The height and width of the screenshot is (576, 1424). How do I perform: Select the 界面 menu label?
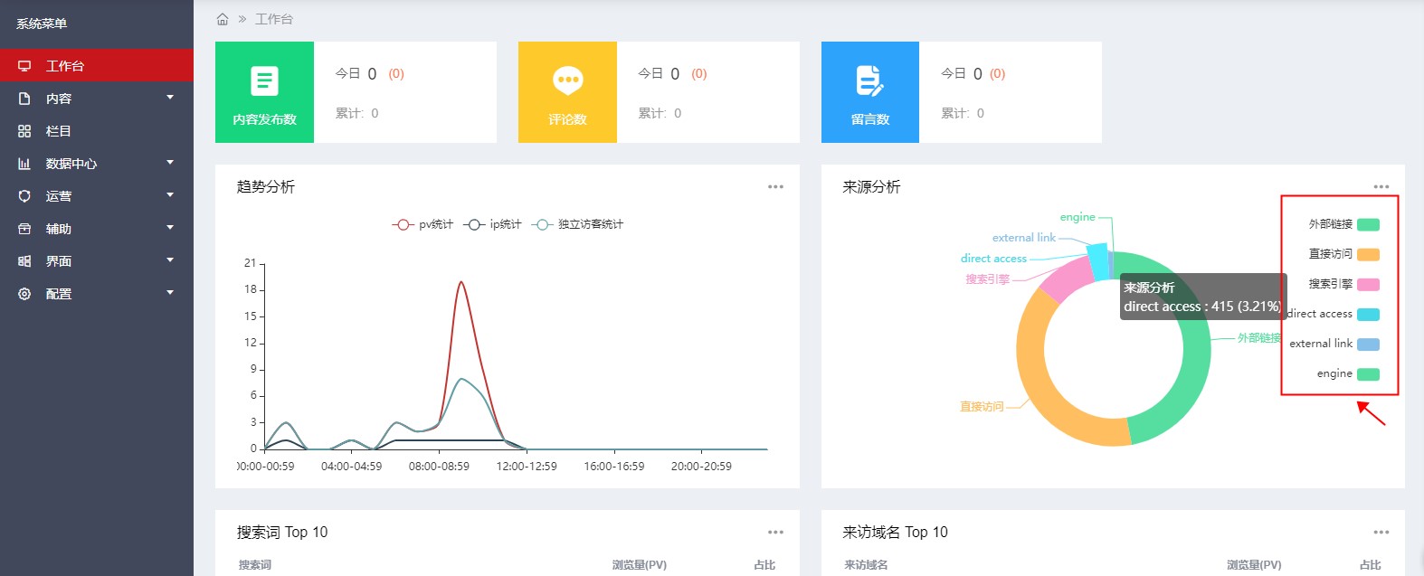point(59,261)
